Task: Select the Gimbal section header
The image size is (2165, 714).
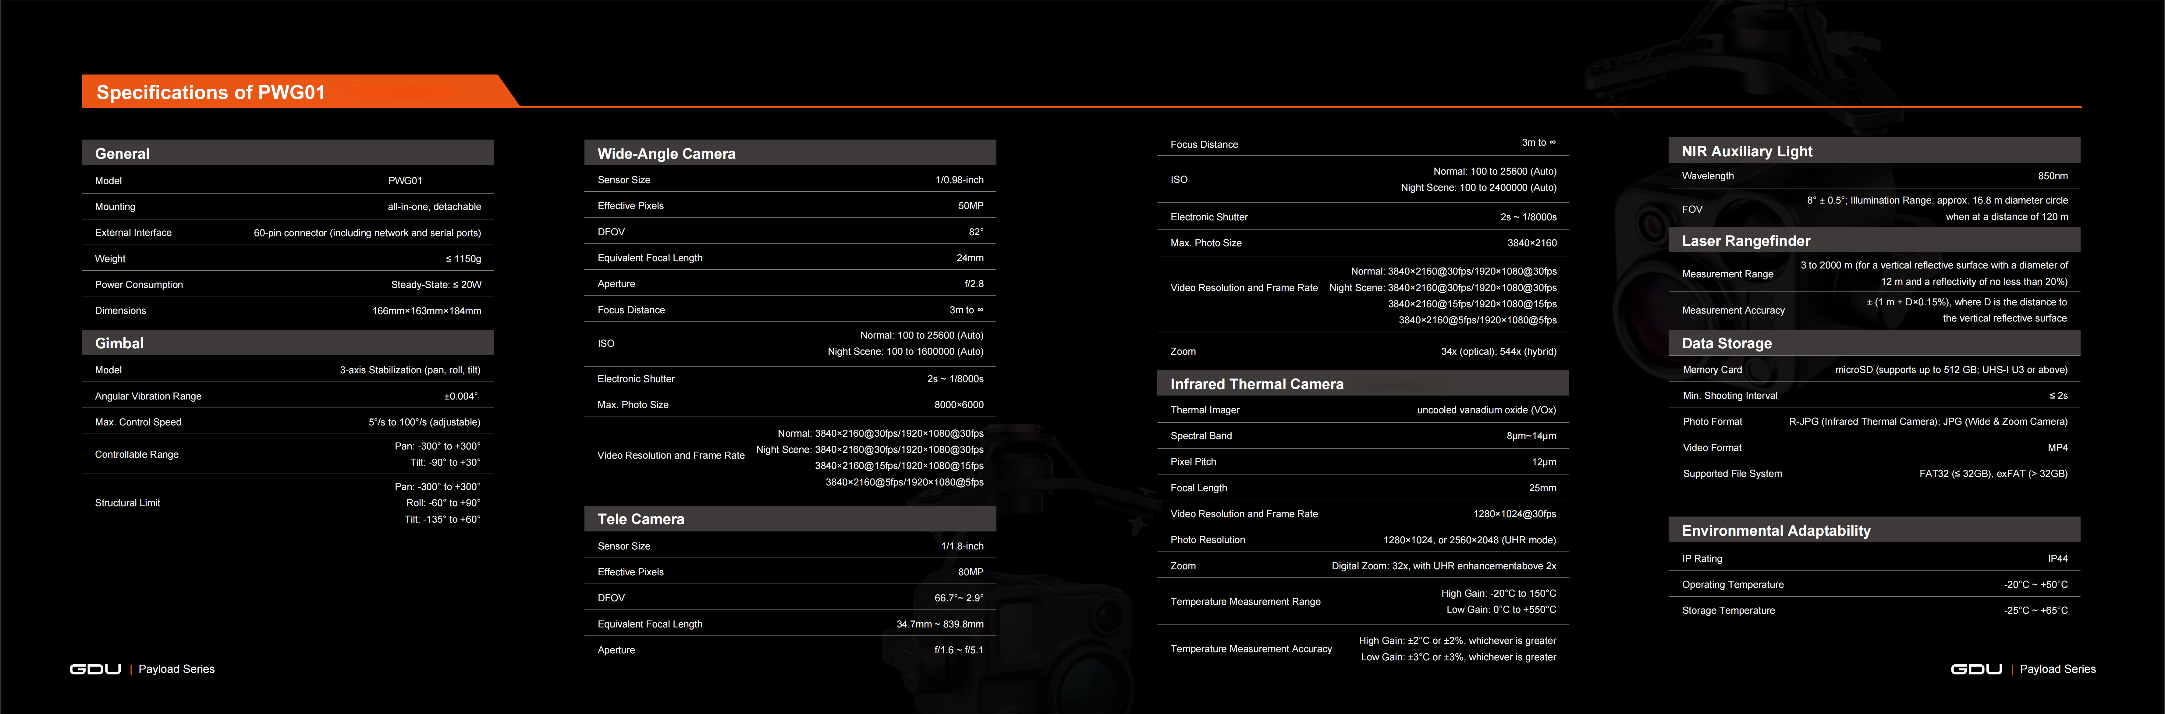Action: pyautogui.click(x=119, y=343)
